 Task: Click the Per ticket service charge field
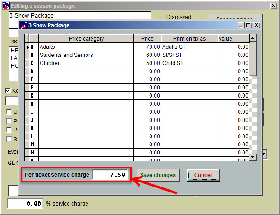coord(110,174)
